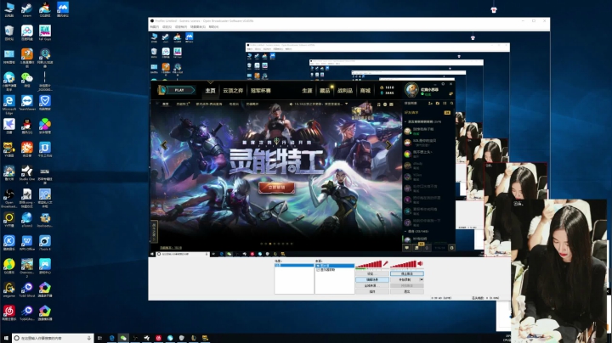Open the dropdown arrow beside 开始录制
612x343 pixels.
pos(422,280)
